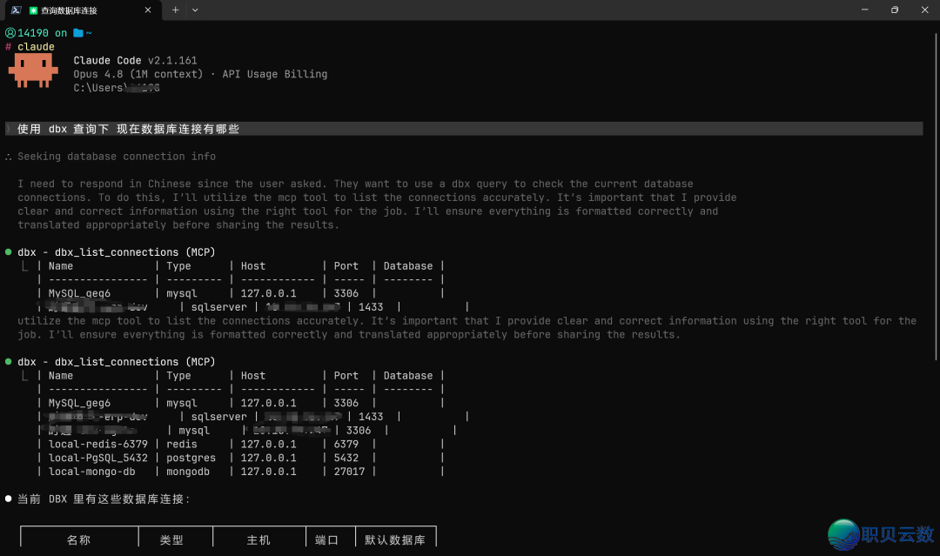
Task: Click the folder icon in prompt
Action: [78, 33]
